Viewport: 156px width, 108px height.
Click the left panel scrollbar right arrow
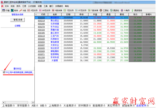[33, 102]
